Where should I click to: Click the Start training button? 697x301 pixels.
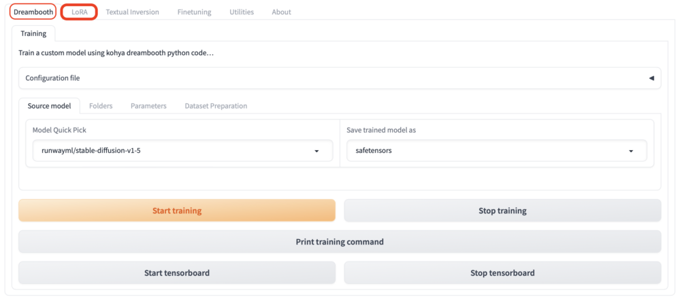pos(177,211)
